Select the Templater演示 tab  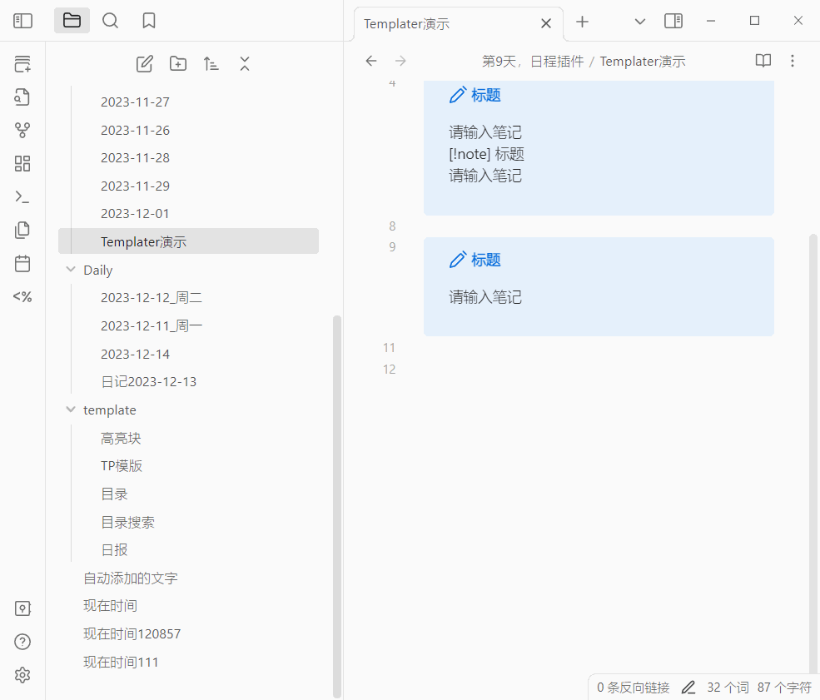coord(450,23)
